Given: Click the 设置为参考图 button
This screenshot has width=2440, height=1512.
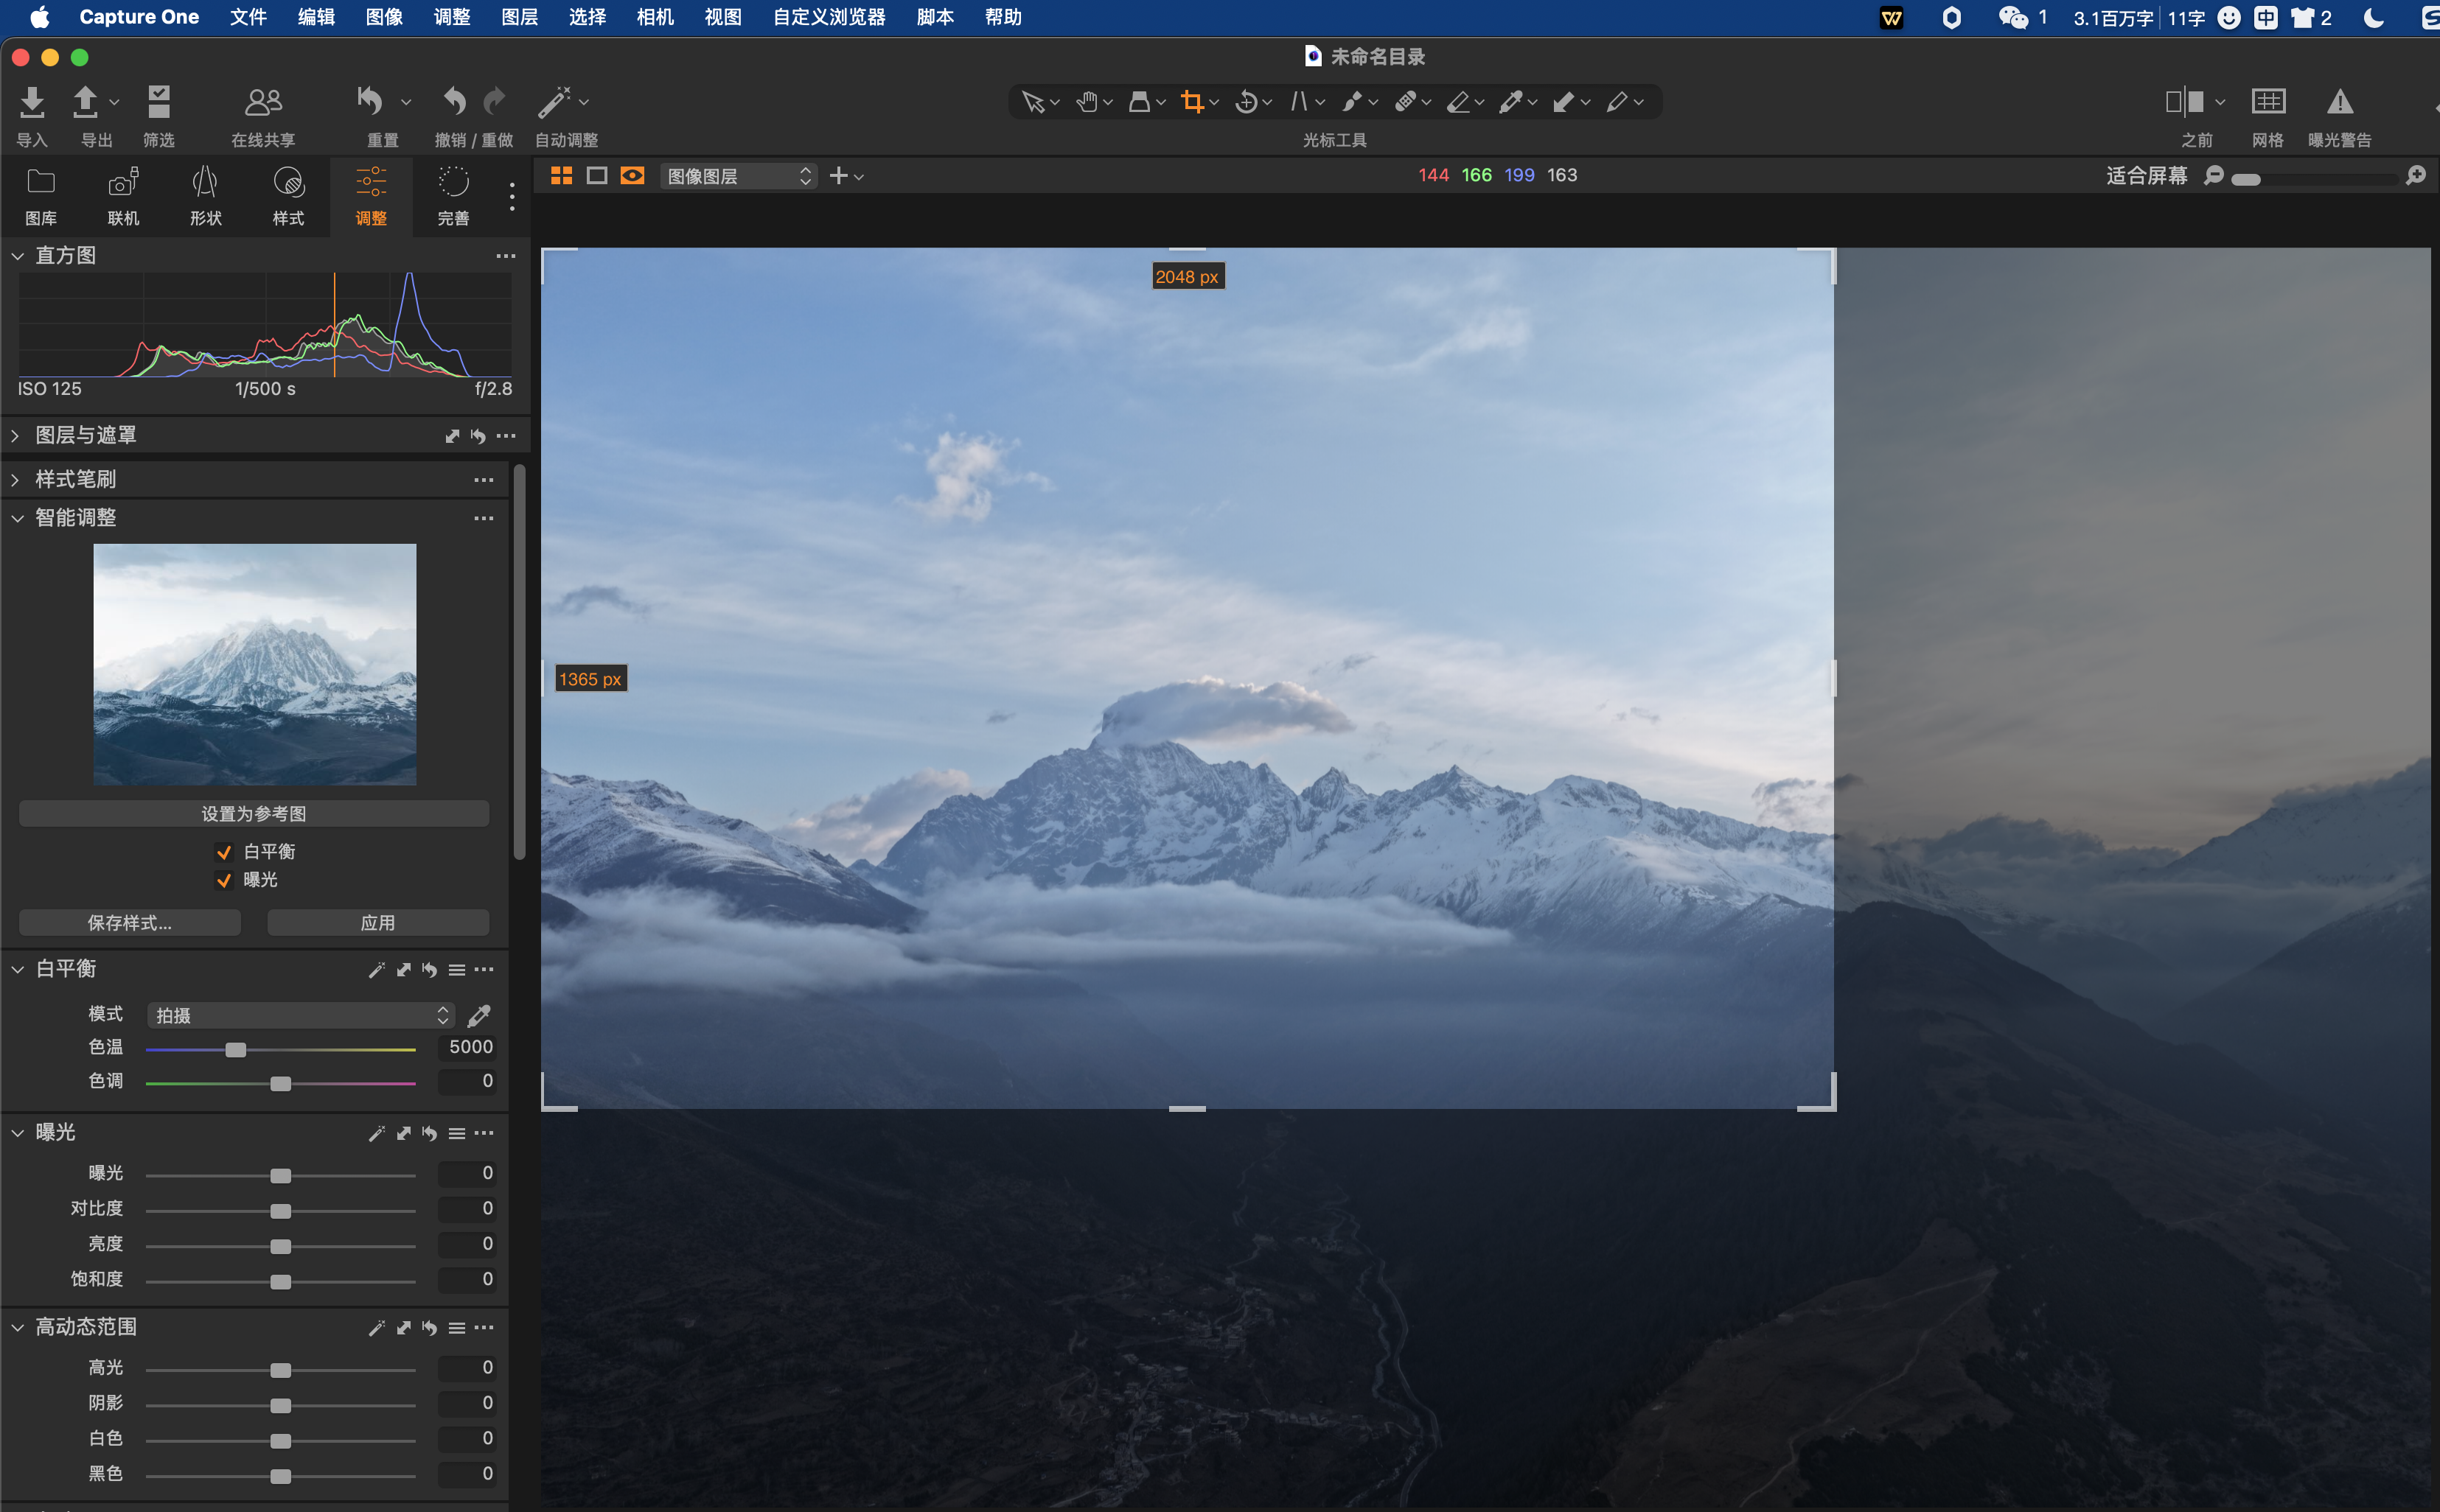Looking at the screenshot, I should click(254, 814).
